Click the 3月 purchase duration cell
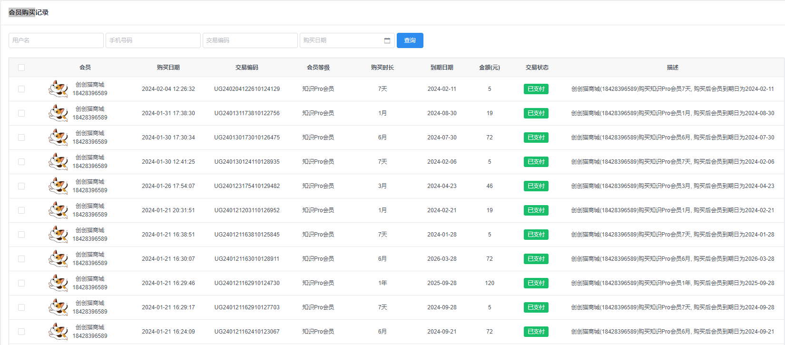This screenshot has width=785, height=345. tap(383, 186)
